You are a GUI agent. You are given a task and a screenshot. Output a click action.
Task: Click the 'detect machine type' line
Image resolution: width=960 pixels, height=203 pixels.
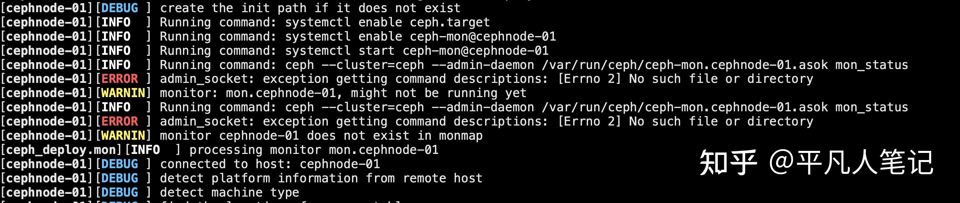229,192
